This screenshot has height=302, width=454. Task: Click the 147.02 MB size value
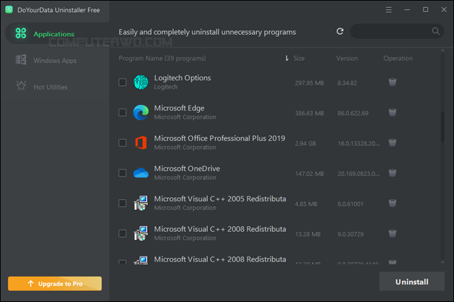pyautogui.click(x=309, y=174)
